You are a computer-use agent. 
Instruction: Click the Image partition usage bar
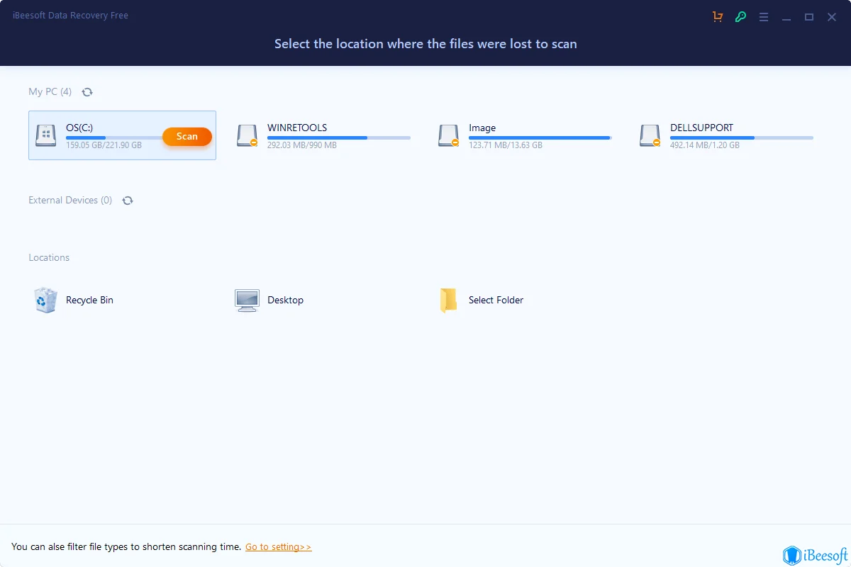tap(540, 137)
